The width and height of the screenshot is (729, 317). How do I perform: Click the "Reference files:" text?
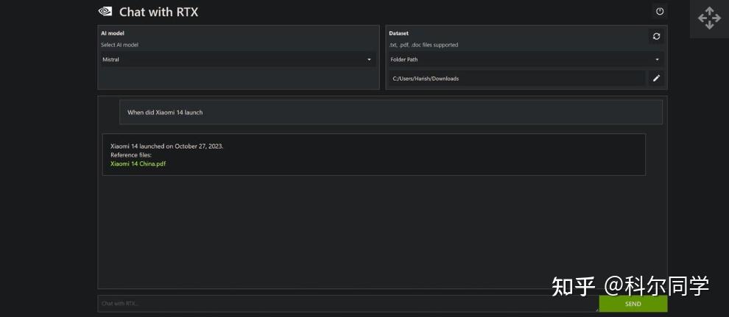coord(131,155)
